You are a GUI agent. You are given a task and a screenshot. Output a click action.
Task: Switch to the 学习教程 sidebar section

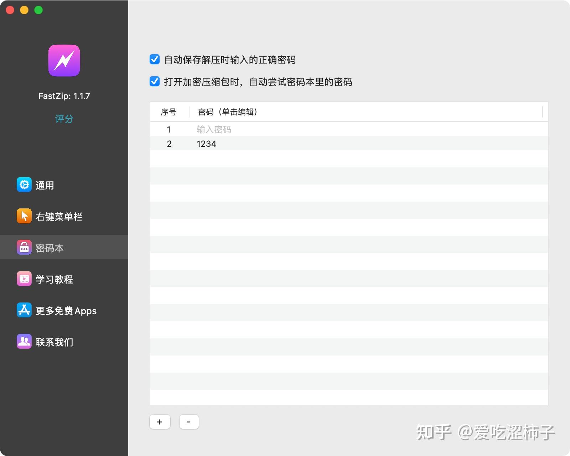[53, 279]
